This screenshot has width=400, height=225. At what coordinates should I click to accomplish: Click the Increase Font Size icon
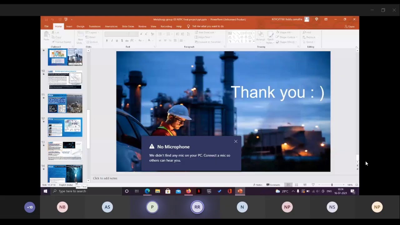[141, 34]
